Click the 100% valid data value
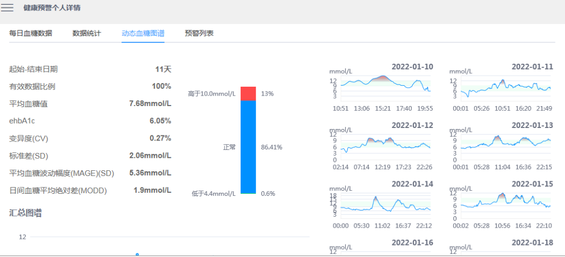Viewport: 565px width, 257px height. coord(162,86)
